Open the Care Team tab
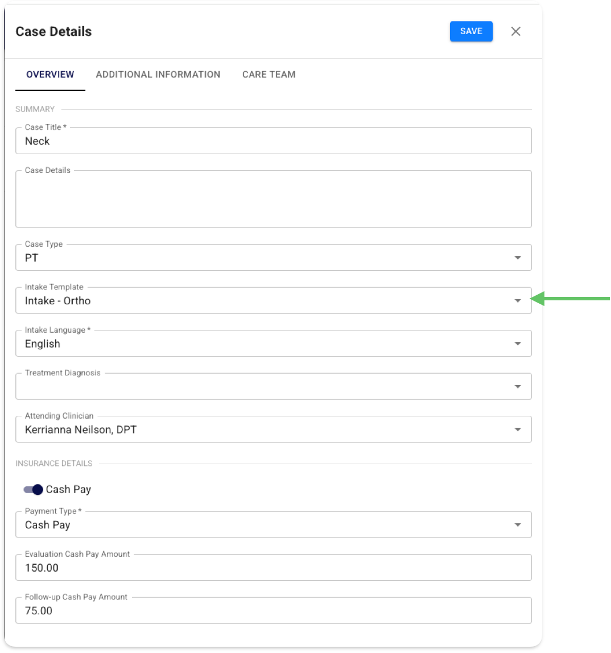Image resolution: width=611 pixels, height=653 pixels. pos(269,75)
